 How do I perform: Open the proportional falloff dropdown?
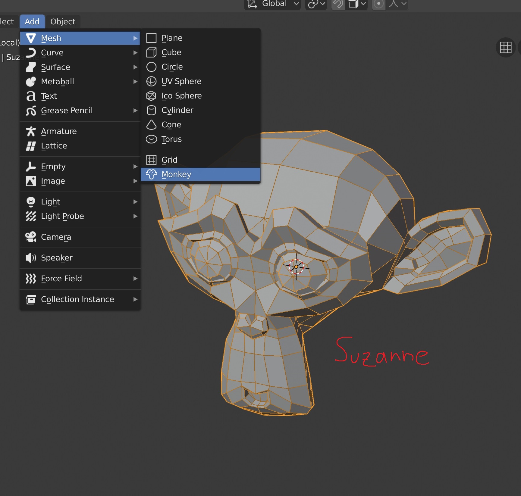pos(397,4)
